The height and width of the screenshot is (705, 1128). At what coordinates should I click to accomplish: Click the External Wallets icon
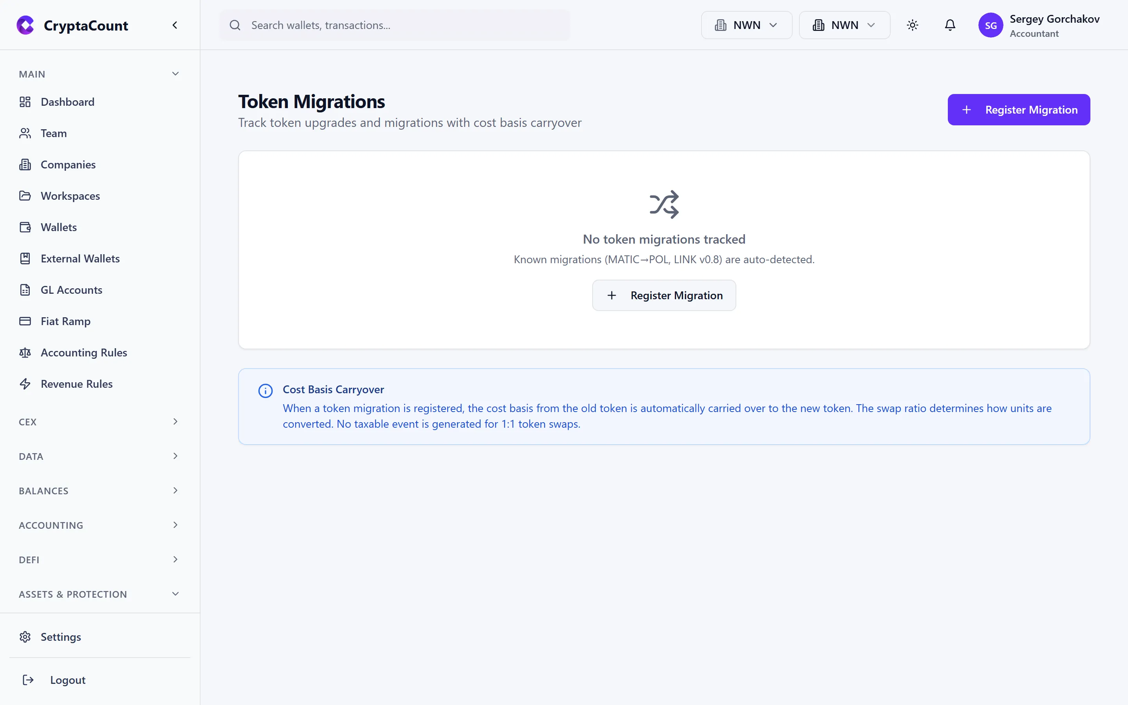pos(25,258)
